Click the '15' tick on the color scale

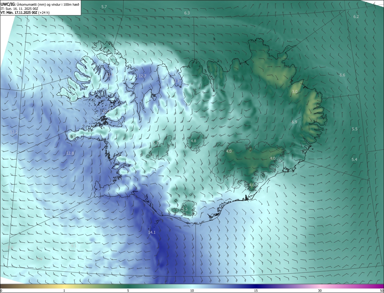point(256,291)
